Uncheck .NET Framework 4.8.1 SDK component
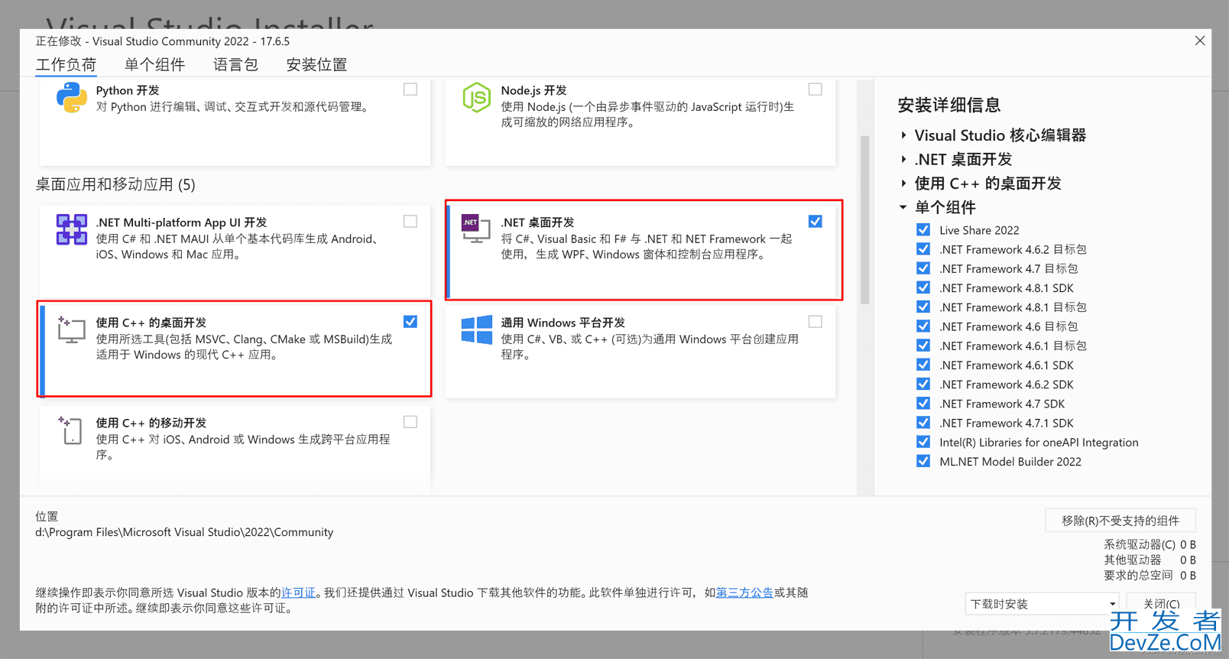Viewport: 1229px width, 659px height. click(923, 287)
